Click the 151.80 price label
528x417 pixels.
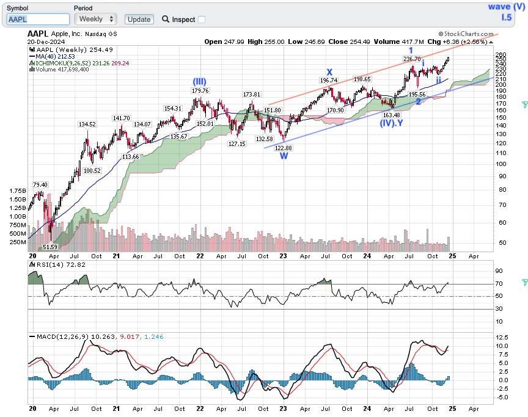click(273, 110)
